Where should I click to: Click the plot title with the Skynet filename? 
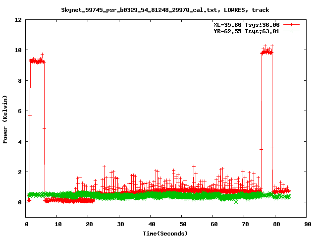pyautogui.click(x=165, y=10)
